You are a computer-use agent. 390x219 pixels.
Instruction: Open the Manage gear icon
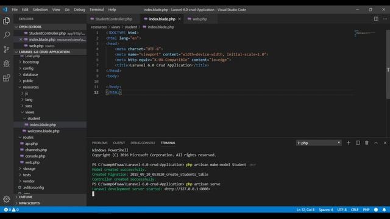pyautogui.click(x=7, y=199)
